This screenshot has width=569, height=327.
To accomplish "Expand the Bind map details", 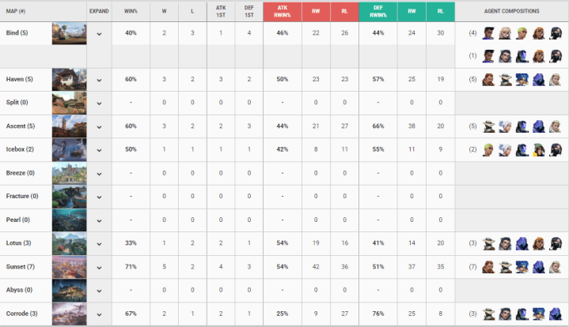I will (99, 34).
